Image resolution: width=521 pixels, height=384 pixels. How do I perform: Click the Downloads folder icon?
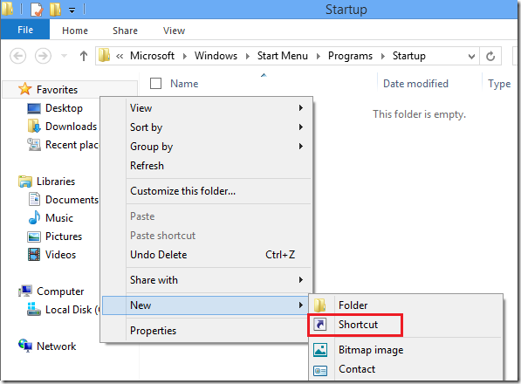tap(34, 127)
